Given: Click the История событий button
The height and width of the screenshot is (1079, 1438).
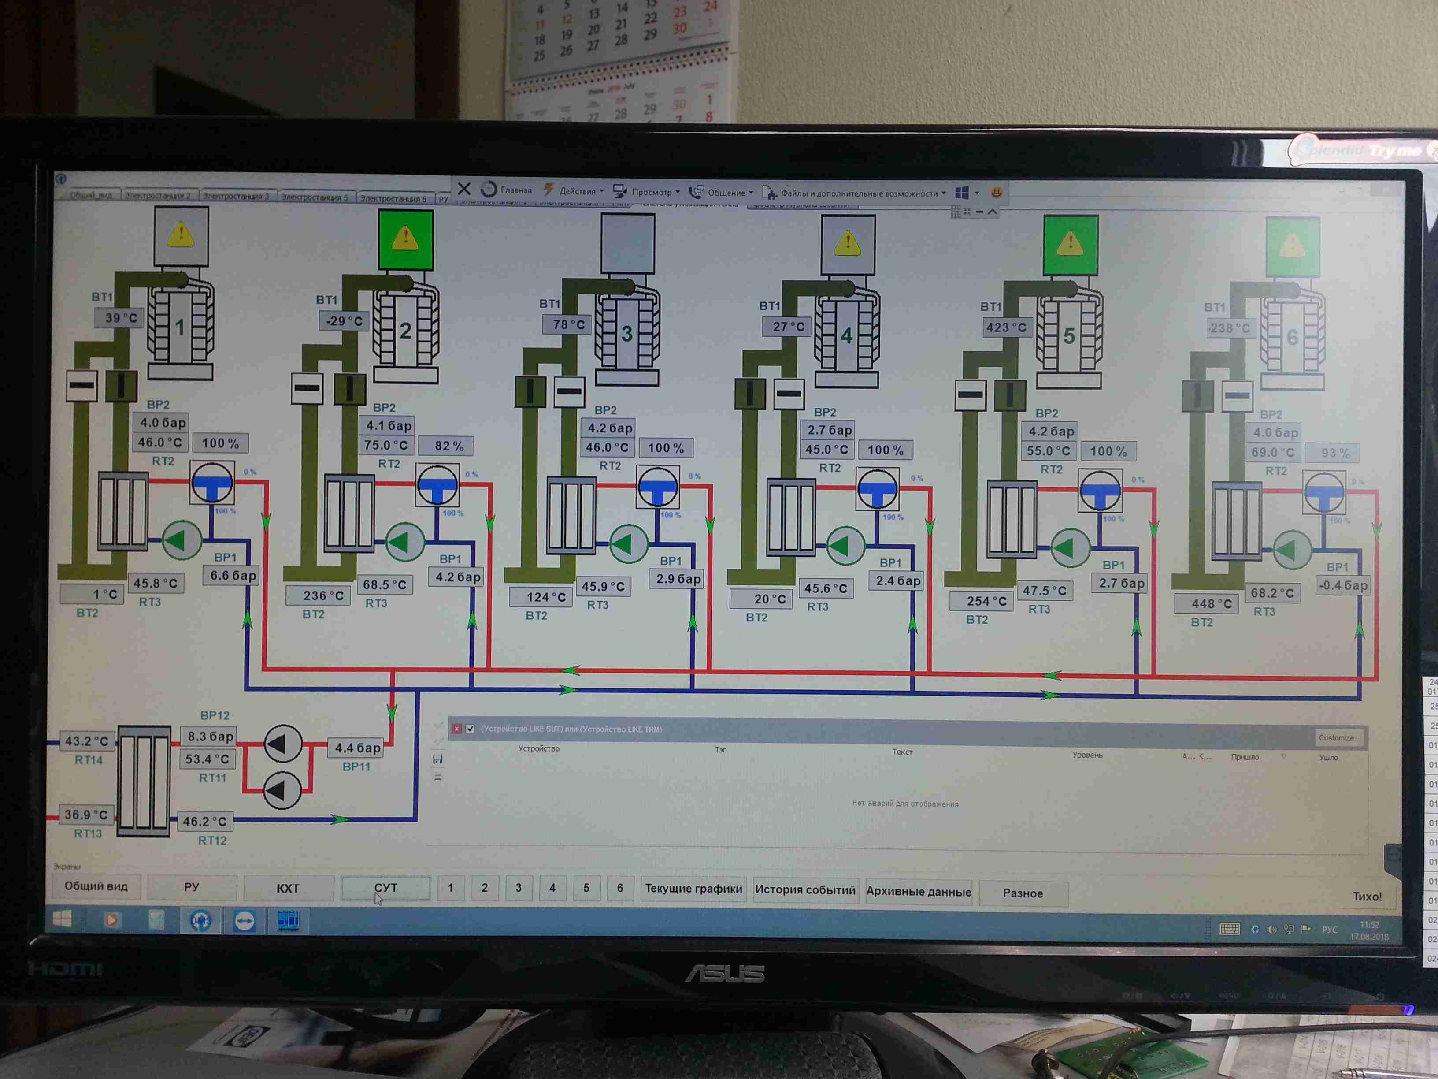Looking at the screenshot, I should (x=805, y=890).
